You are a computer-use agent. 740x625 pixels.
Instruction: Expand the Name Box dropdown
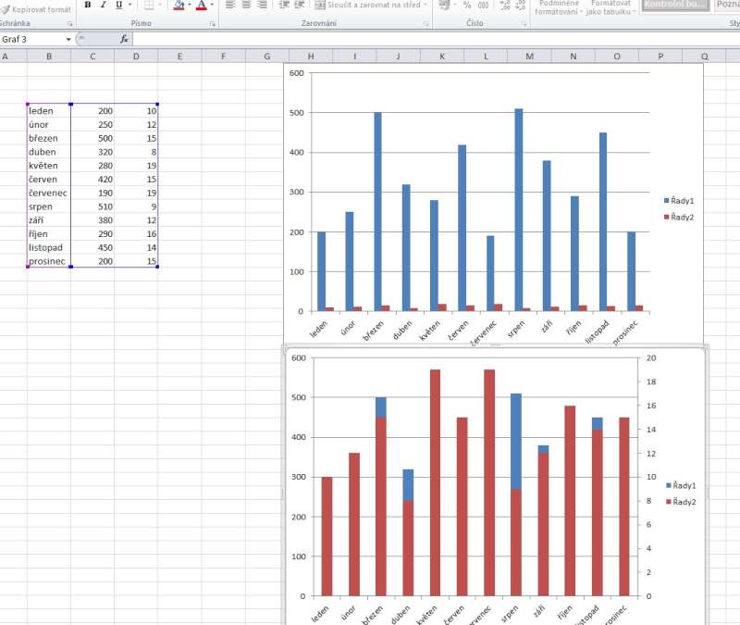tap(68, 39)
